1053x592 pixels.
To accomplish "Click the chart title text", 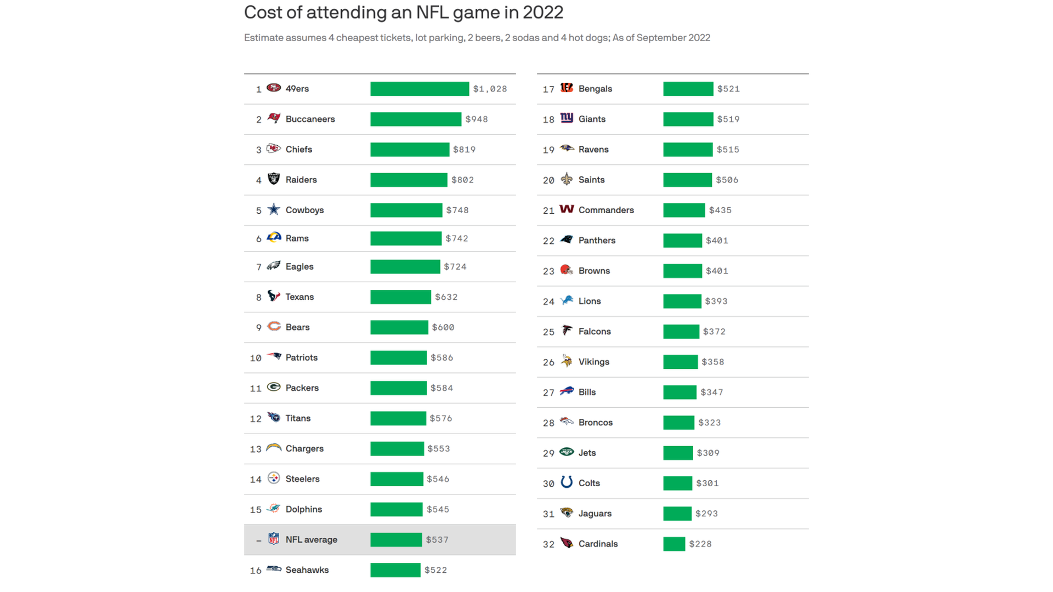I will (x=404, y=12).
